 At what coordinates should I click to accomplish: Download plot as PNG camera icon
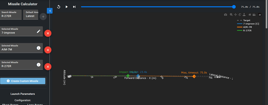point(226,15)
